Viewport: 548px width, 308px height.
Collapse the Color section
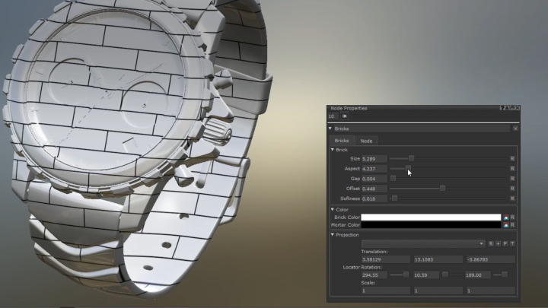(333, 209)
